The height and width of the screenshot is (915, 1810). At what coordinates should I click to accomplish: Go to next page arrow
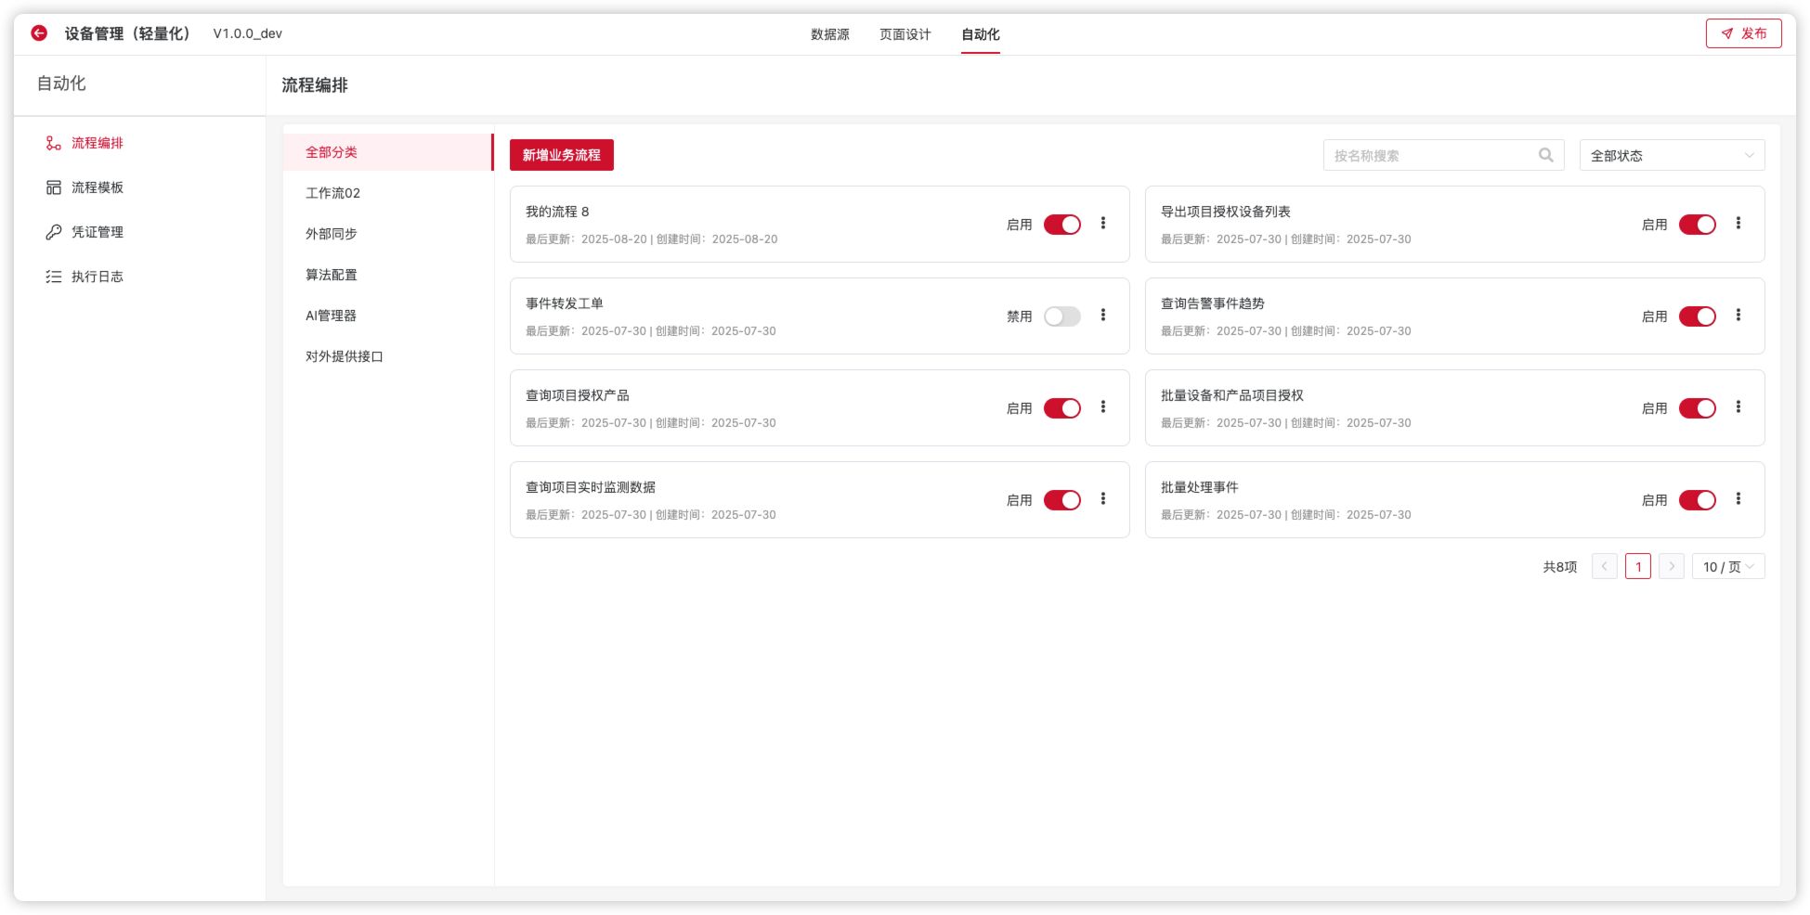click(x=1671, y=567)
